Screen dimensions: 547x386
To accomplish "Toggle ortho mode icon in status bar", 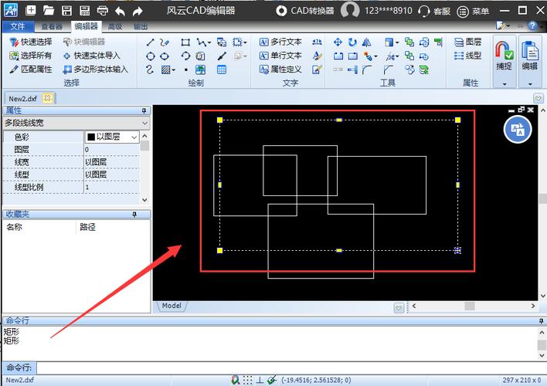I will pyautogui.click(x=260, y=380).
